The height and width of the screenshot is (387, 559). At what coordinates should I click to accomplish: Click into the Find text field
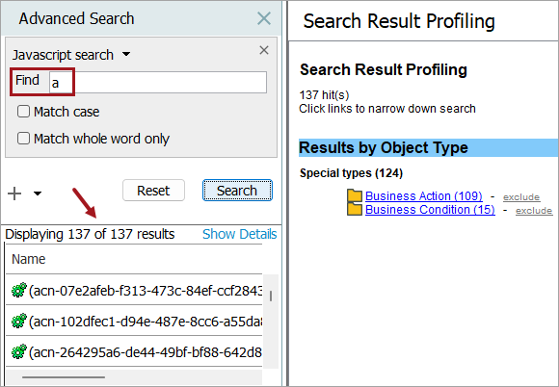point(158,83)
